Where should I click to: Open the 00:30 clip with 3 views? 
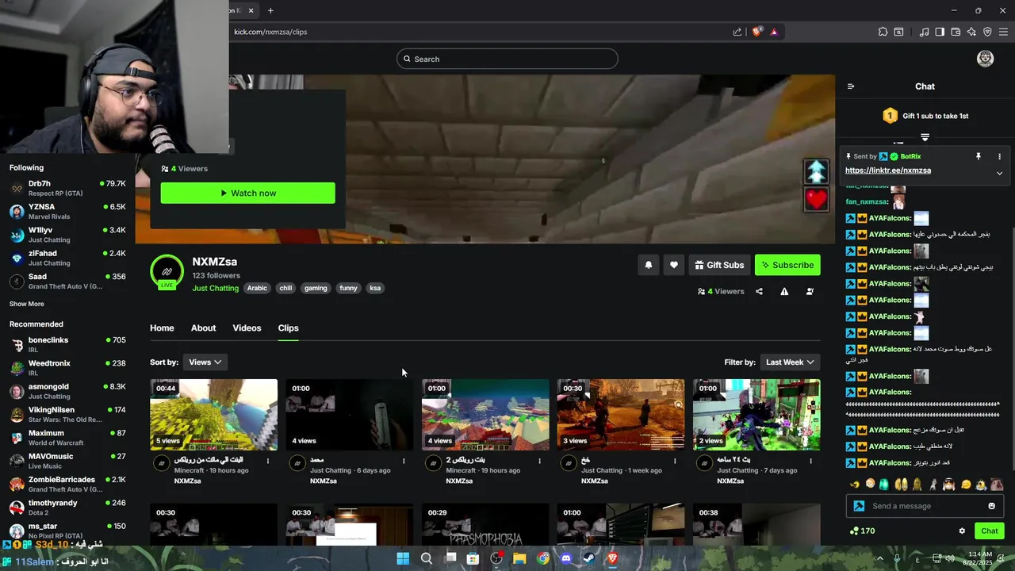pyautogui.click(x=621, y=415)
